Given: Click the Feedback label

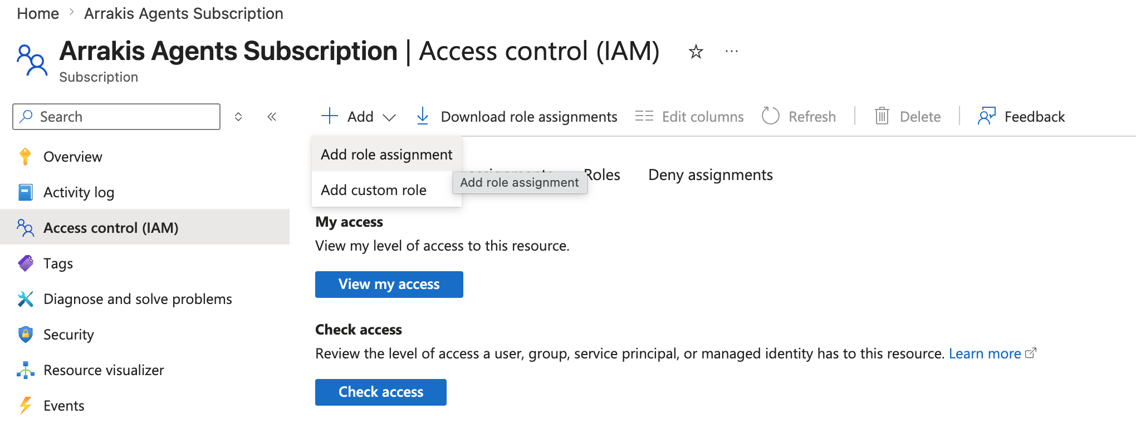Looking at the screenshot, I should coord(1035,117).
